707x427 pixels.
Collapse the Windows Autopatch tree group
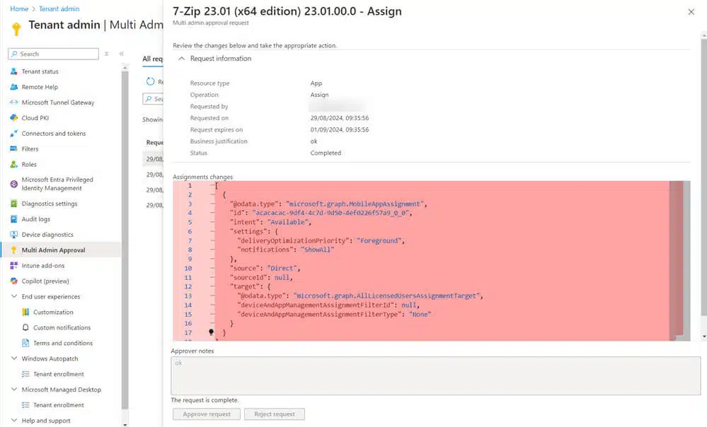(14, 358)
